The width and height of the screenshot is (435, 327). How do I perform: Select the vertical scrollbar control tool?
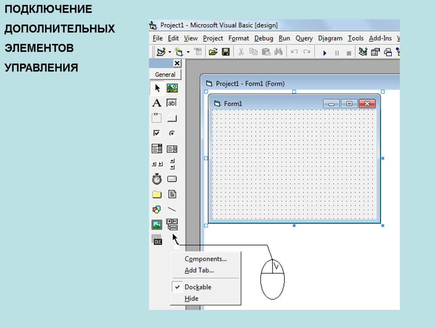[172, 164]
